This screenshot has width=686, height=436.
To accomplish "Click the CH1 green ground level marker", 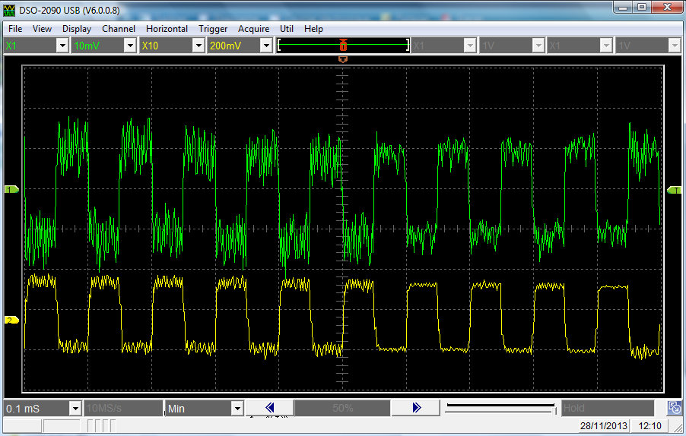I will tap(11, 189).
